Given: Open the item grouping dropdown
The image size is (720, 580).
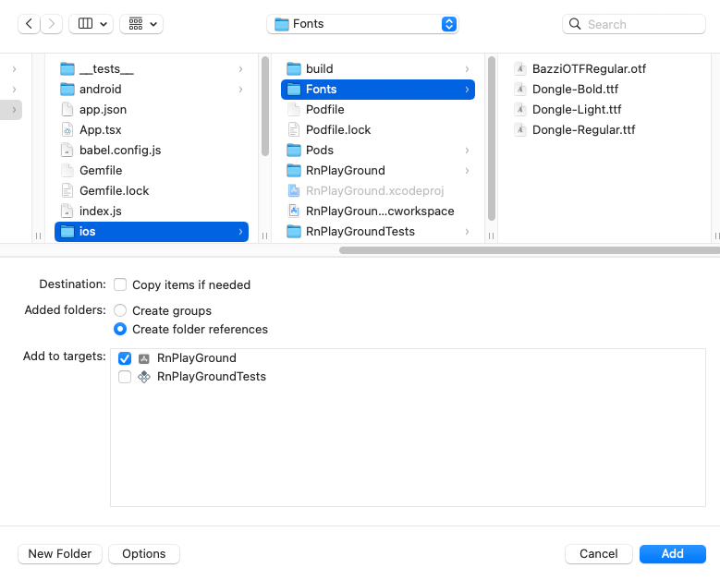Looking at the screenshot, I should pos(141,24).
